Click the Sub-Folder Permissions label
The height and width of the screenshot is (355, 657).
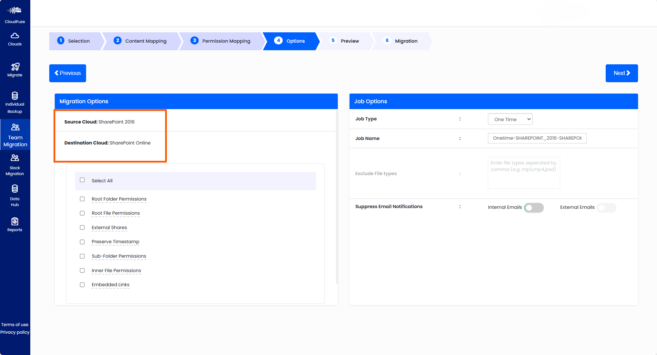point(119,256)
